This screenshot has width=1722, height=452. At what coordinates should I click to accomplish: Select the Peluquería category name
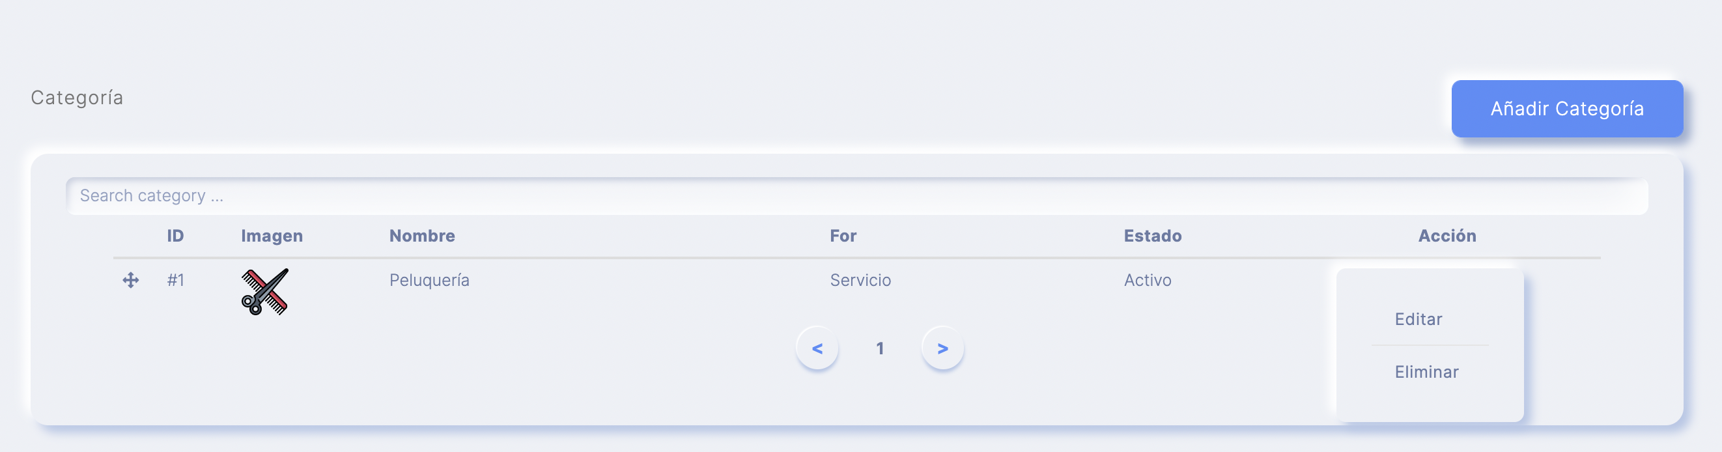pyautogui.click(x=429, y=280)
